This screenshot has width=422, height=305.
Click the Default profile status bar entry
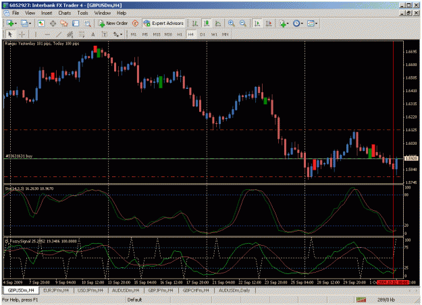click(x=134, y=300)
